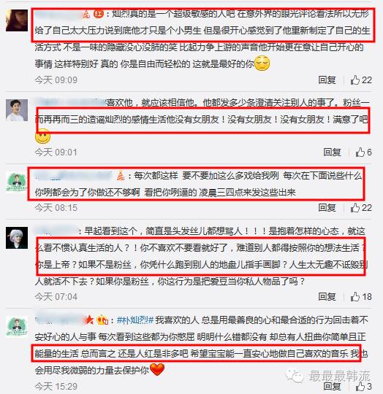Open green cartoon avatar on 08:15 comment
383x394 pixels.
(17, 182)
